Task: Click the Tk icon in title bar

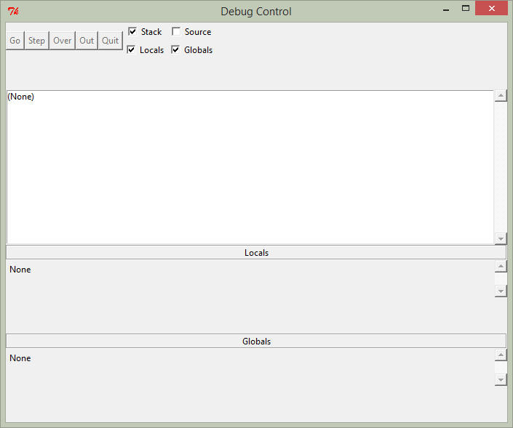Action: tap(13, 12)
